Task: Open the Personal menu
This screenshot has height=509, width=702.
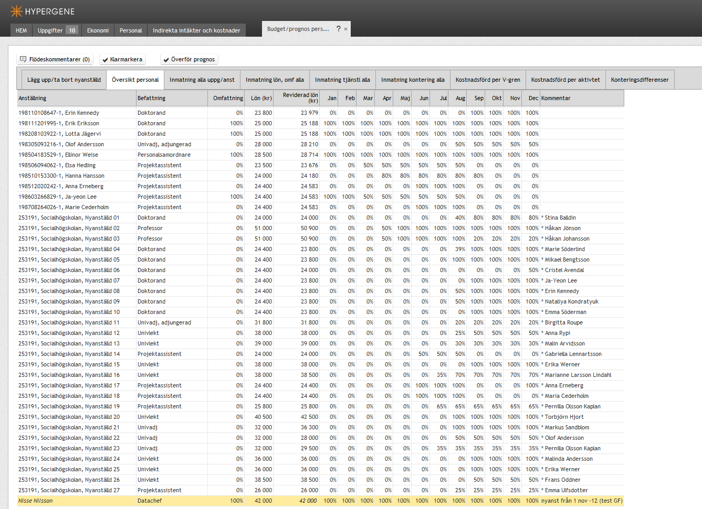Action: point(131,30)
